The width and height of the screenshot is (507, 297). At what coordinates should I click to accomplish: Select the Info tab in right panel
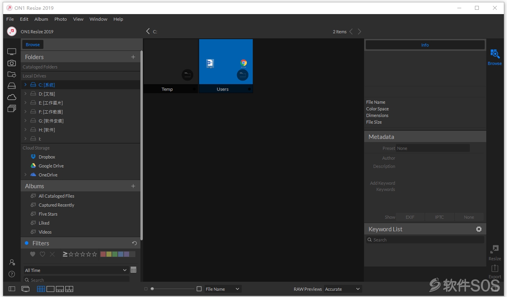click(x=425, y=45)
